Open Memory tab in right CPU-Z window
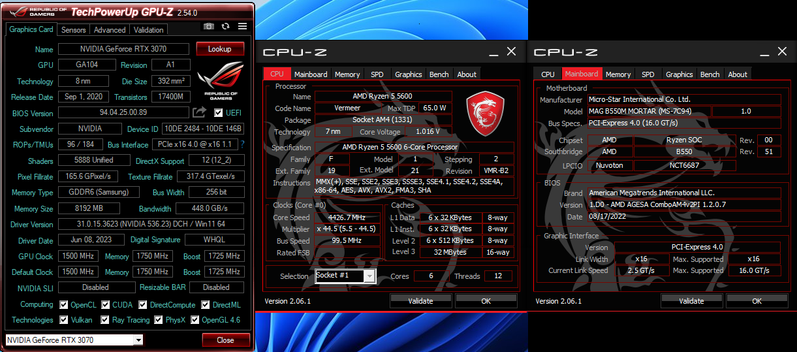 [x=618, y=74]
